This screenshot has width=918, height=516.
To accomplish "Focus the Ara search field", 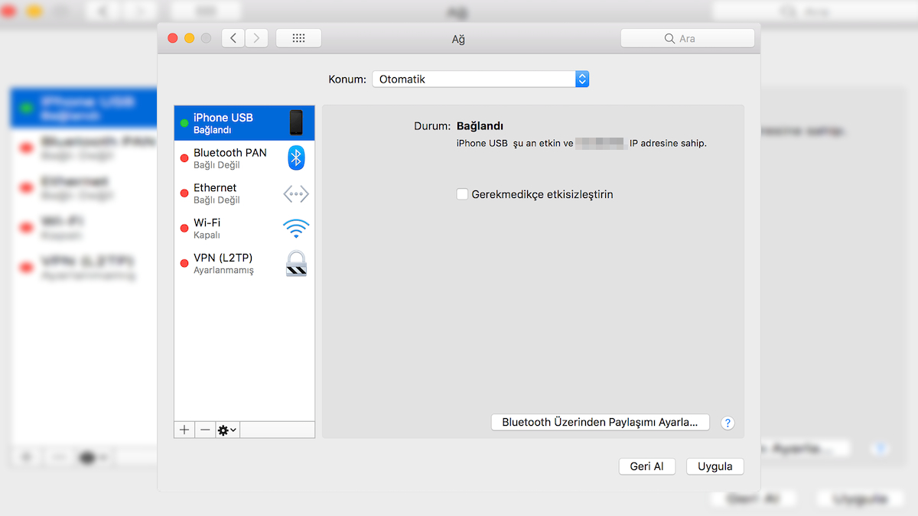I will tap(687, 38).
